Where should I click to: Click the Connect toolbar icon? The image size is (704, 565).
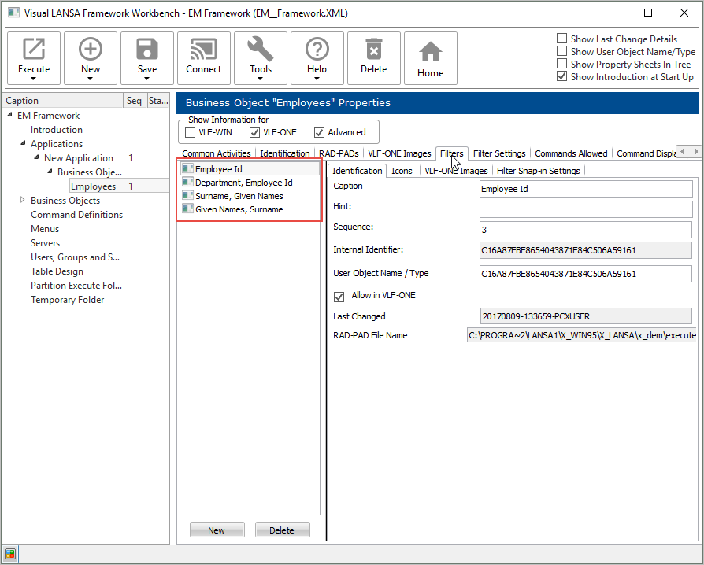click(x=203, y=49)
